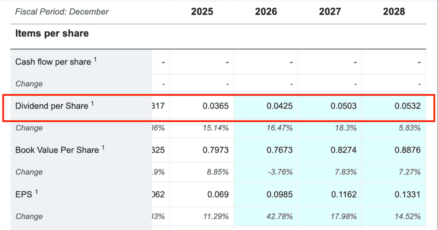Open the Book Value Per Share row label
The height and width of the screenshot is (230, 438).
tap(57, 150)
